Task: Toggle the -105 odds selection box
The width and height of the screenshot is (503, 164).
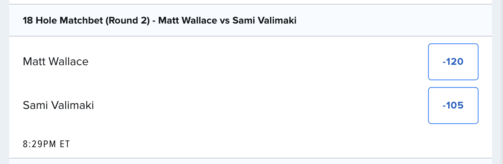Action: [x=453, y=106]
